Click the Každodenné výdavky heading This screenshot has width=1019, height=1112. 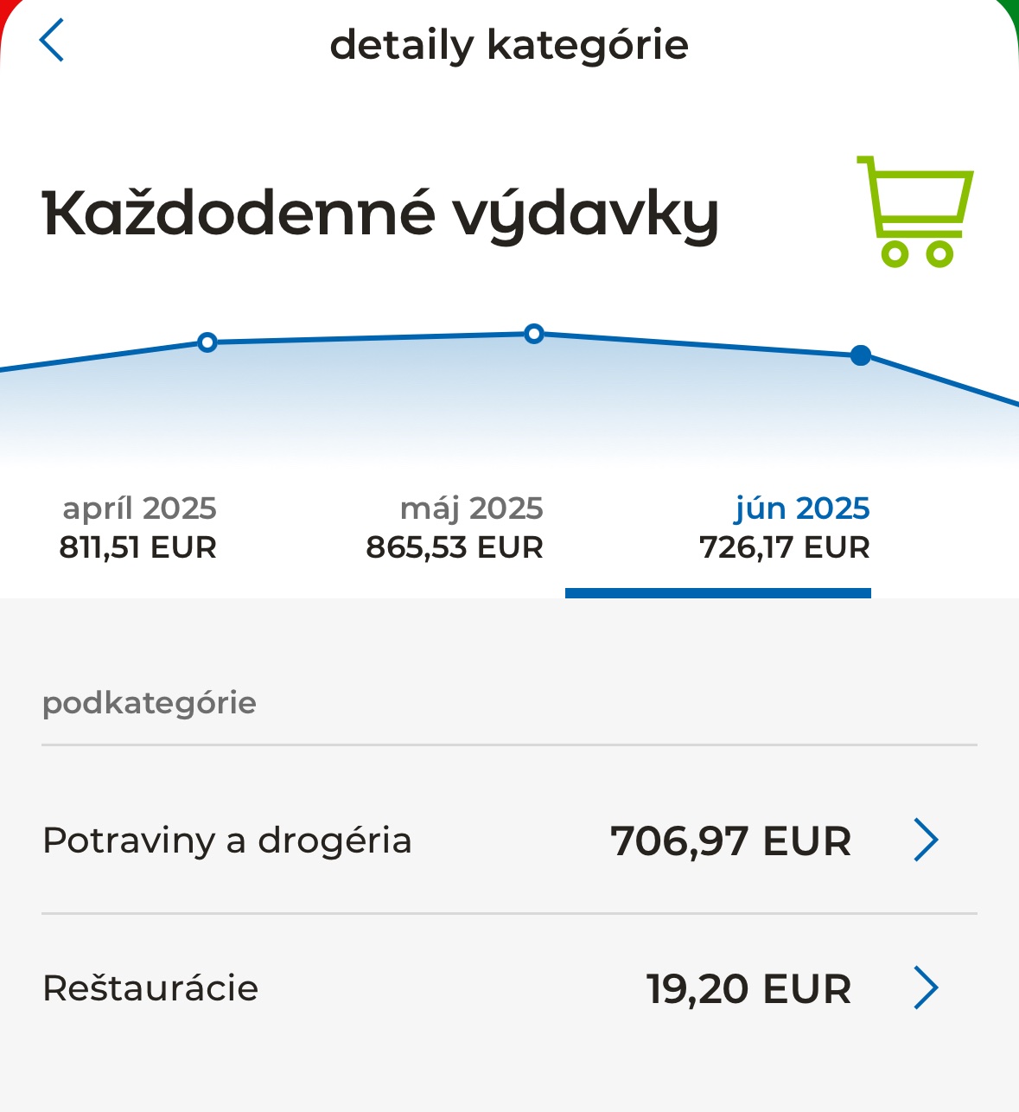coord(380,214)
